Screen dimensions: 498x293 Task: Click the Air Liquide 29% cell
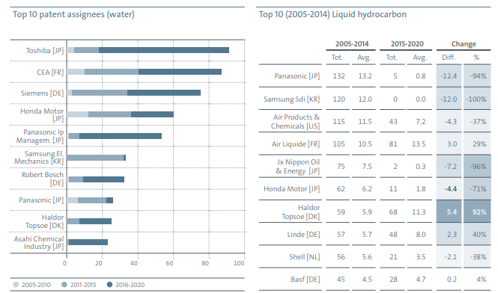[x=477, y=144]
